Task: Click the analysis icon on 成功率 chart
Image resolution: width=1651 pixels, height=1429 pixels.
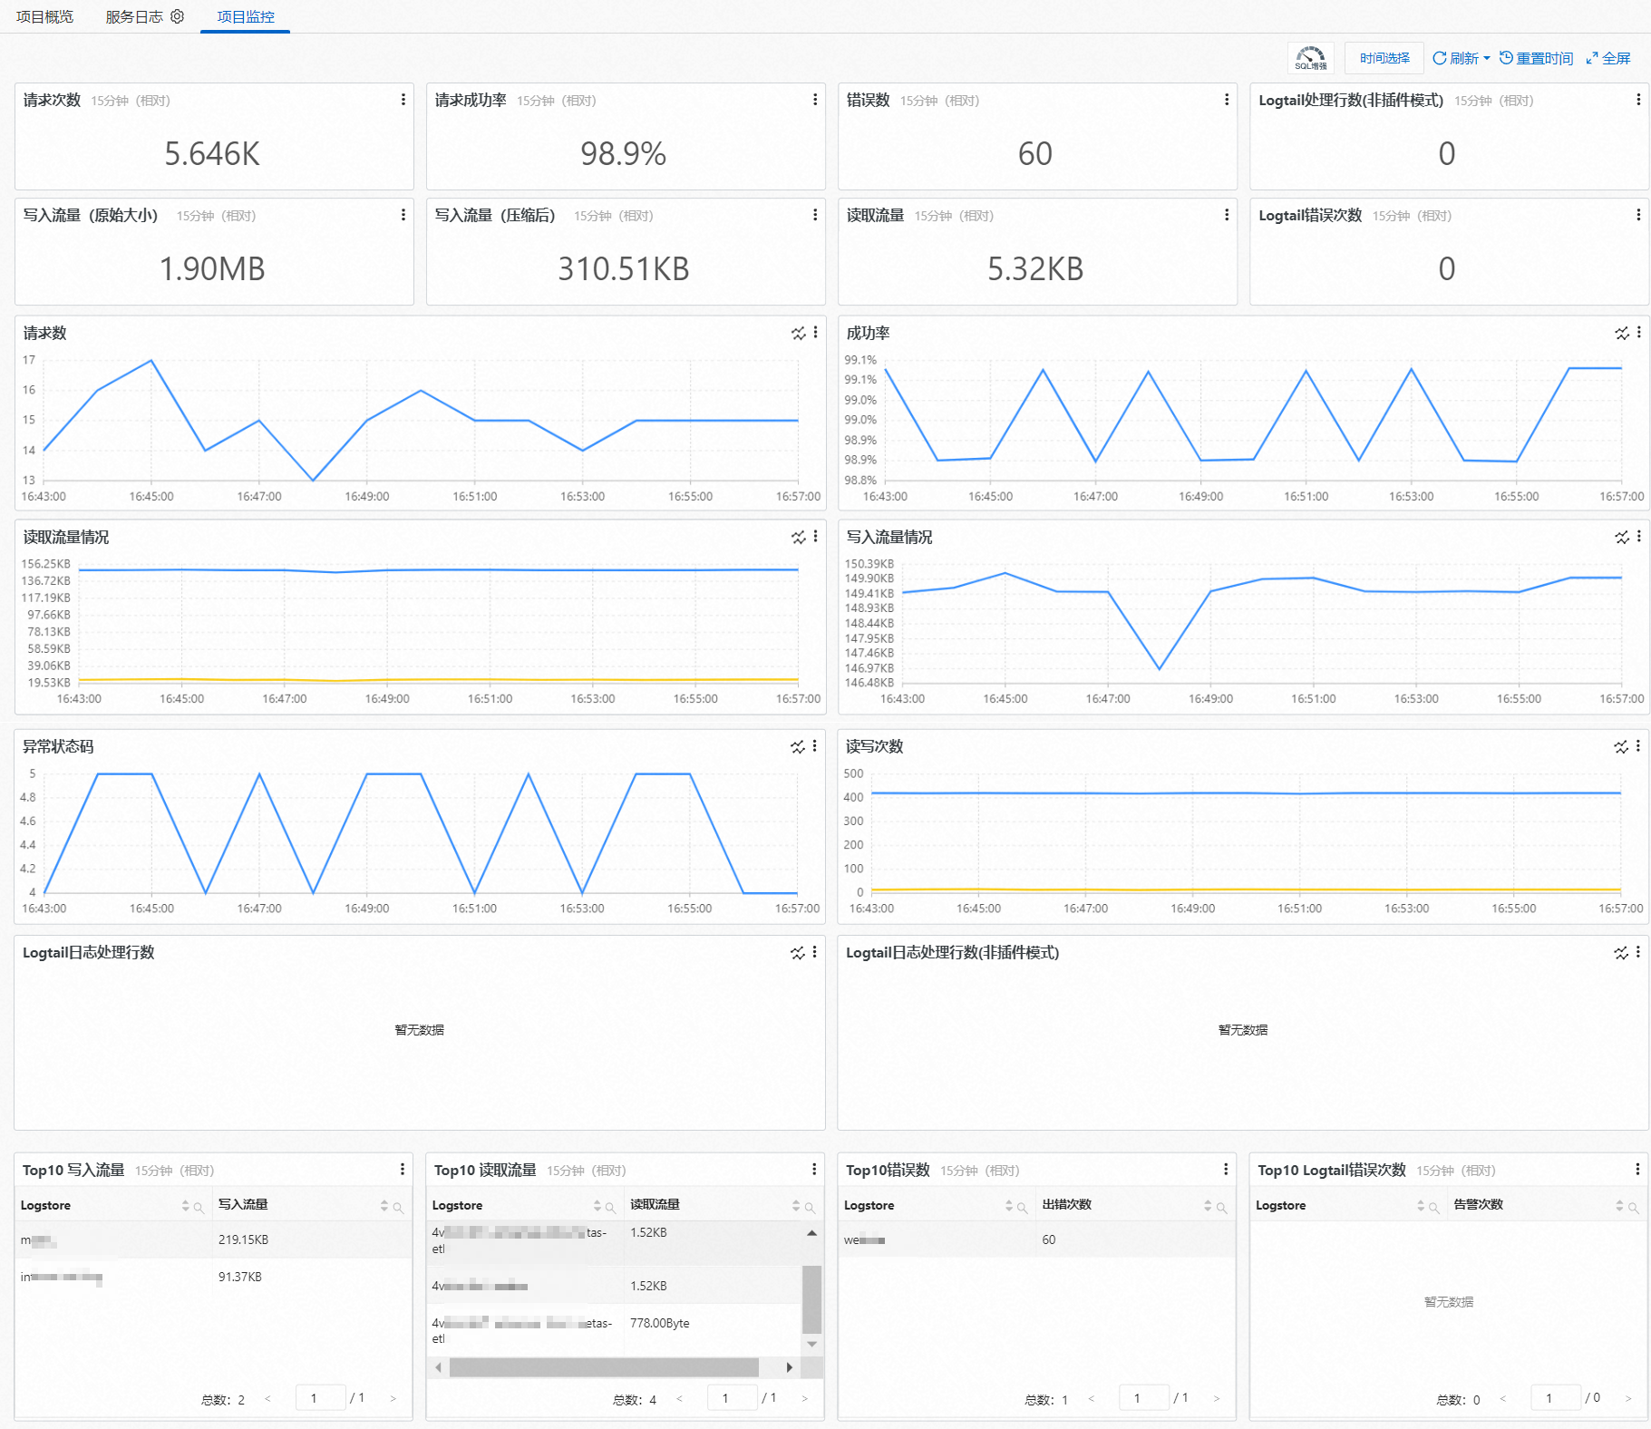Action: [1622, 334]
